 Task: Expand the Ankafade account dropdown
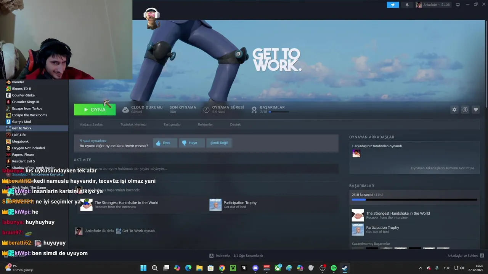433,5
